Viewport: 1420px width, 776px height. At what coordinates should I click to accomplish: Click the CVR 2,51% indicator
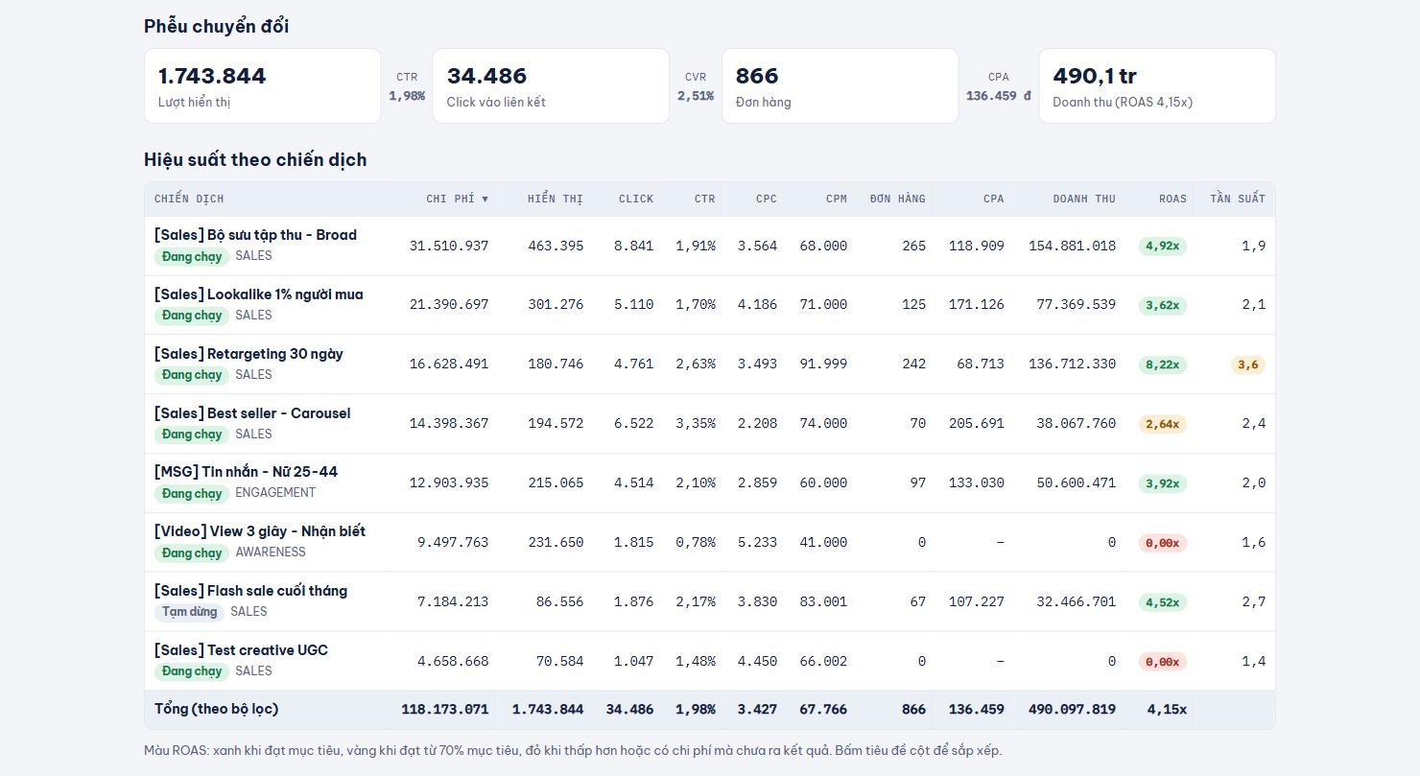696,86
